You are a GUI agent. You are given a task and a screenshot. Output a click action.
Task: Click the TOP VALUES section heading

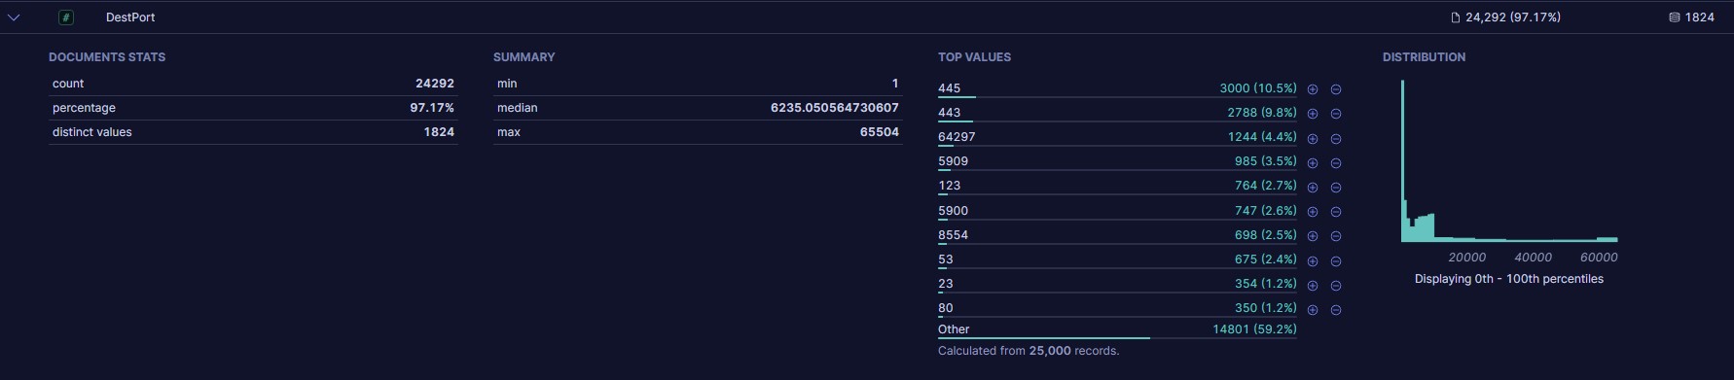click(974, 57)
